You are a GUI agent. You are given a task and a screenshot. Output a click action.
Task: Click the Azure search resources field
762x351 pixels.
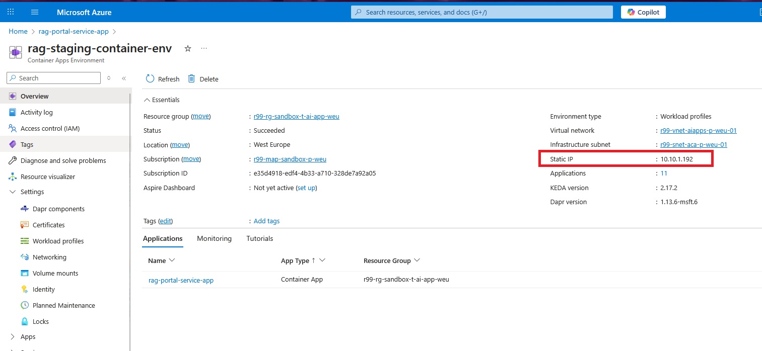pos(481,12)
